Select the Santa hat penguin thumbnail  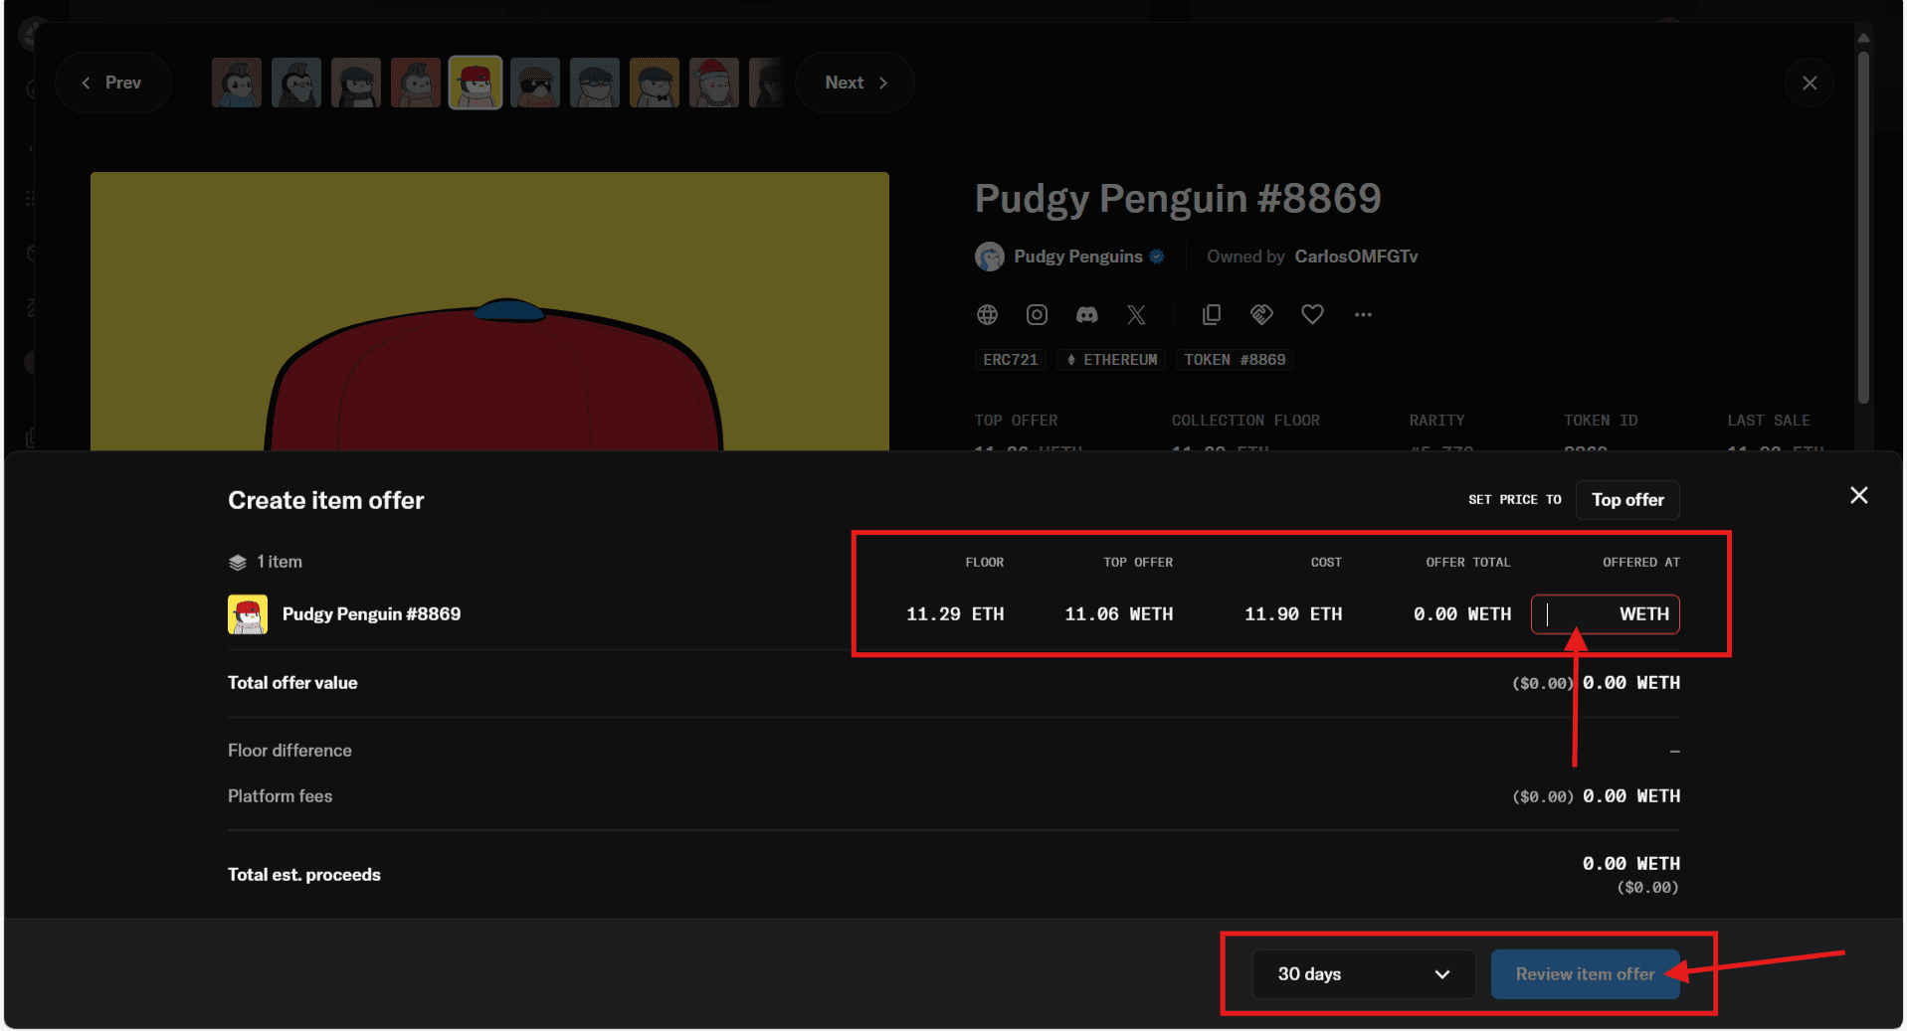click(714, 83)
